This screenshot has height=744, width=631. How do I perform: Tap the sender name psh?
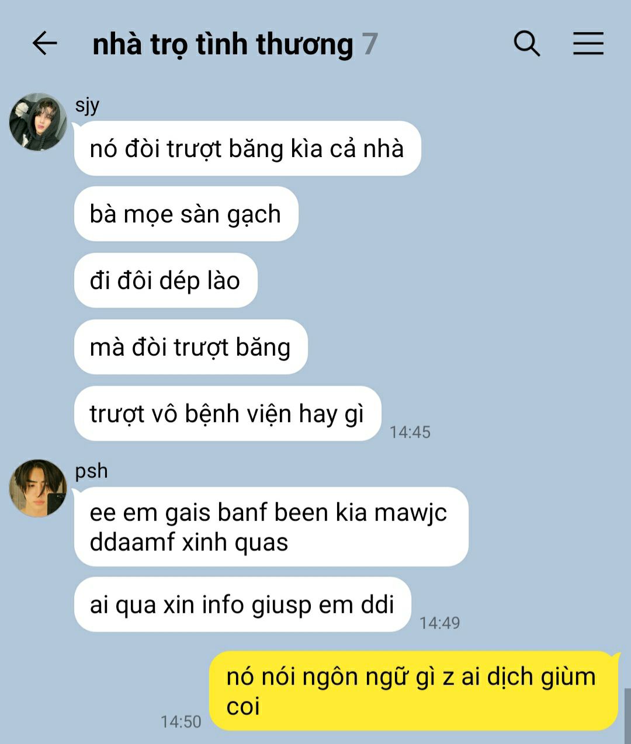pyautogui.click(x=91, y=471)
